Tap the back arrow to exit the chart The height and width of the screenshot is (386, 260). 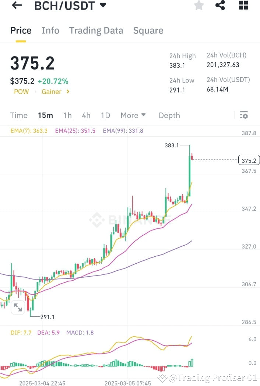tap(15, 6)
